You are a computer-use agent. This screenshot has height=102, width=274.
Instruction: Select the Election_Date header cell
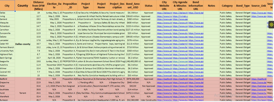pyautogui.click(x=54, y=6)
